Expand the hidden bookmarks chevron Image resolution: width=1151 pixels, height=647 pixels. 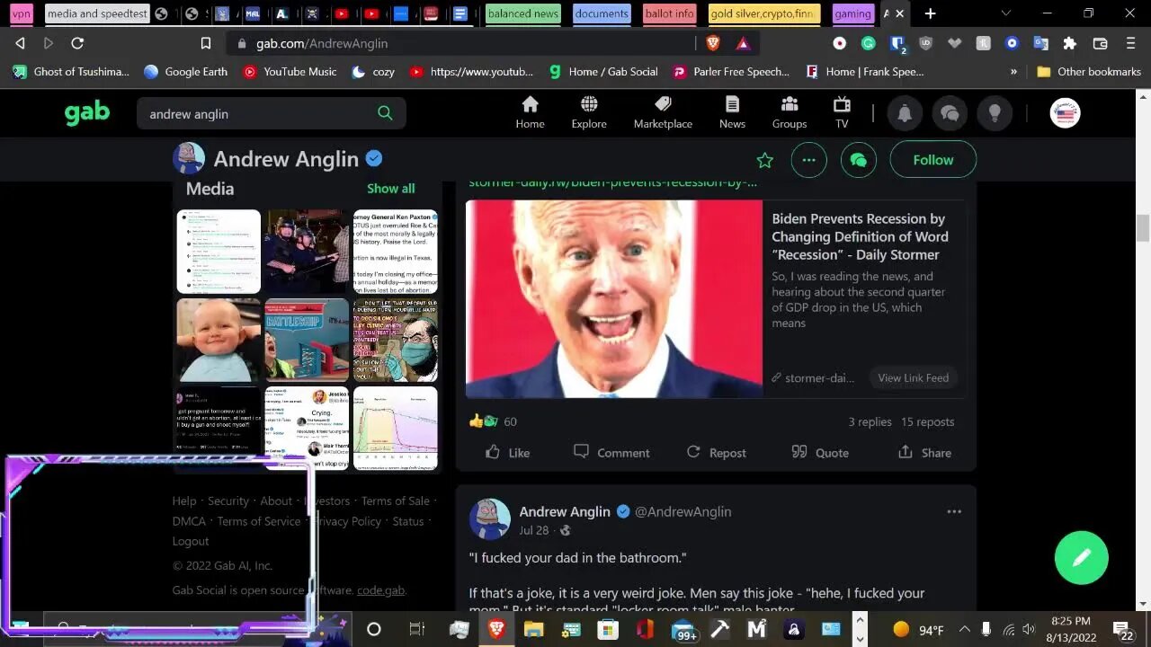pos(1014,72)
